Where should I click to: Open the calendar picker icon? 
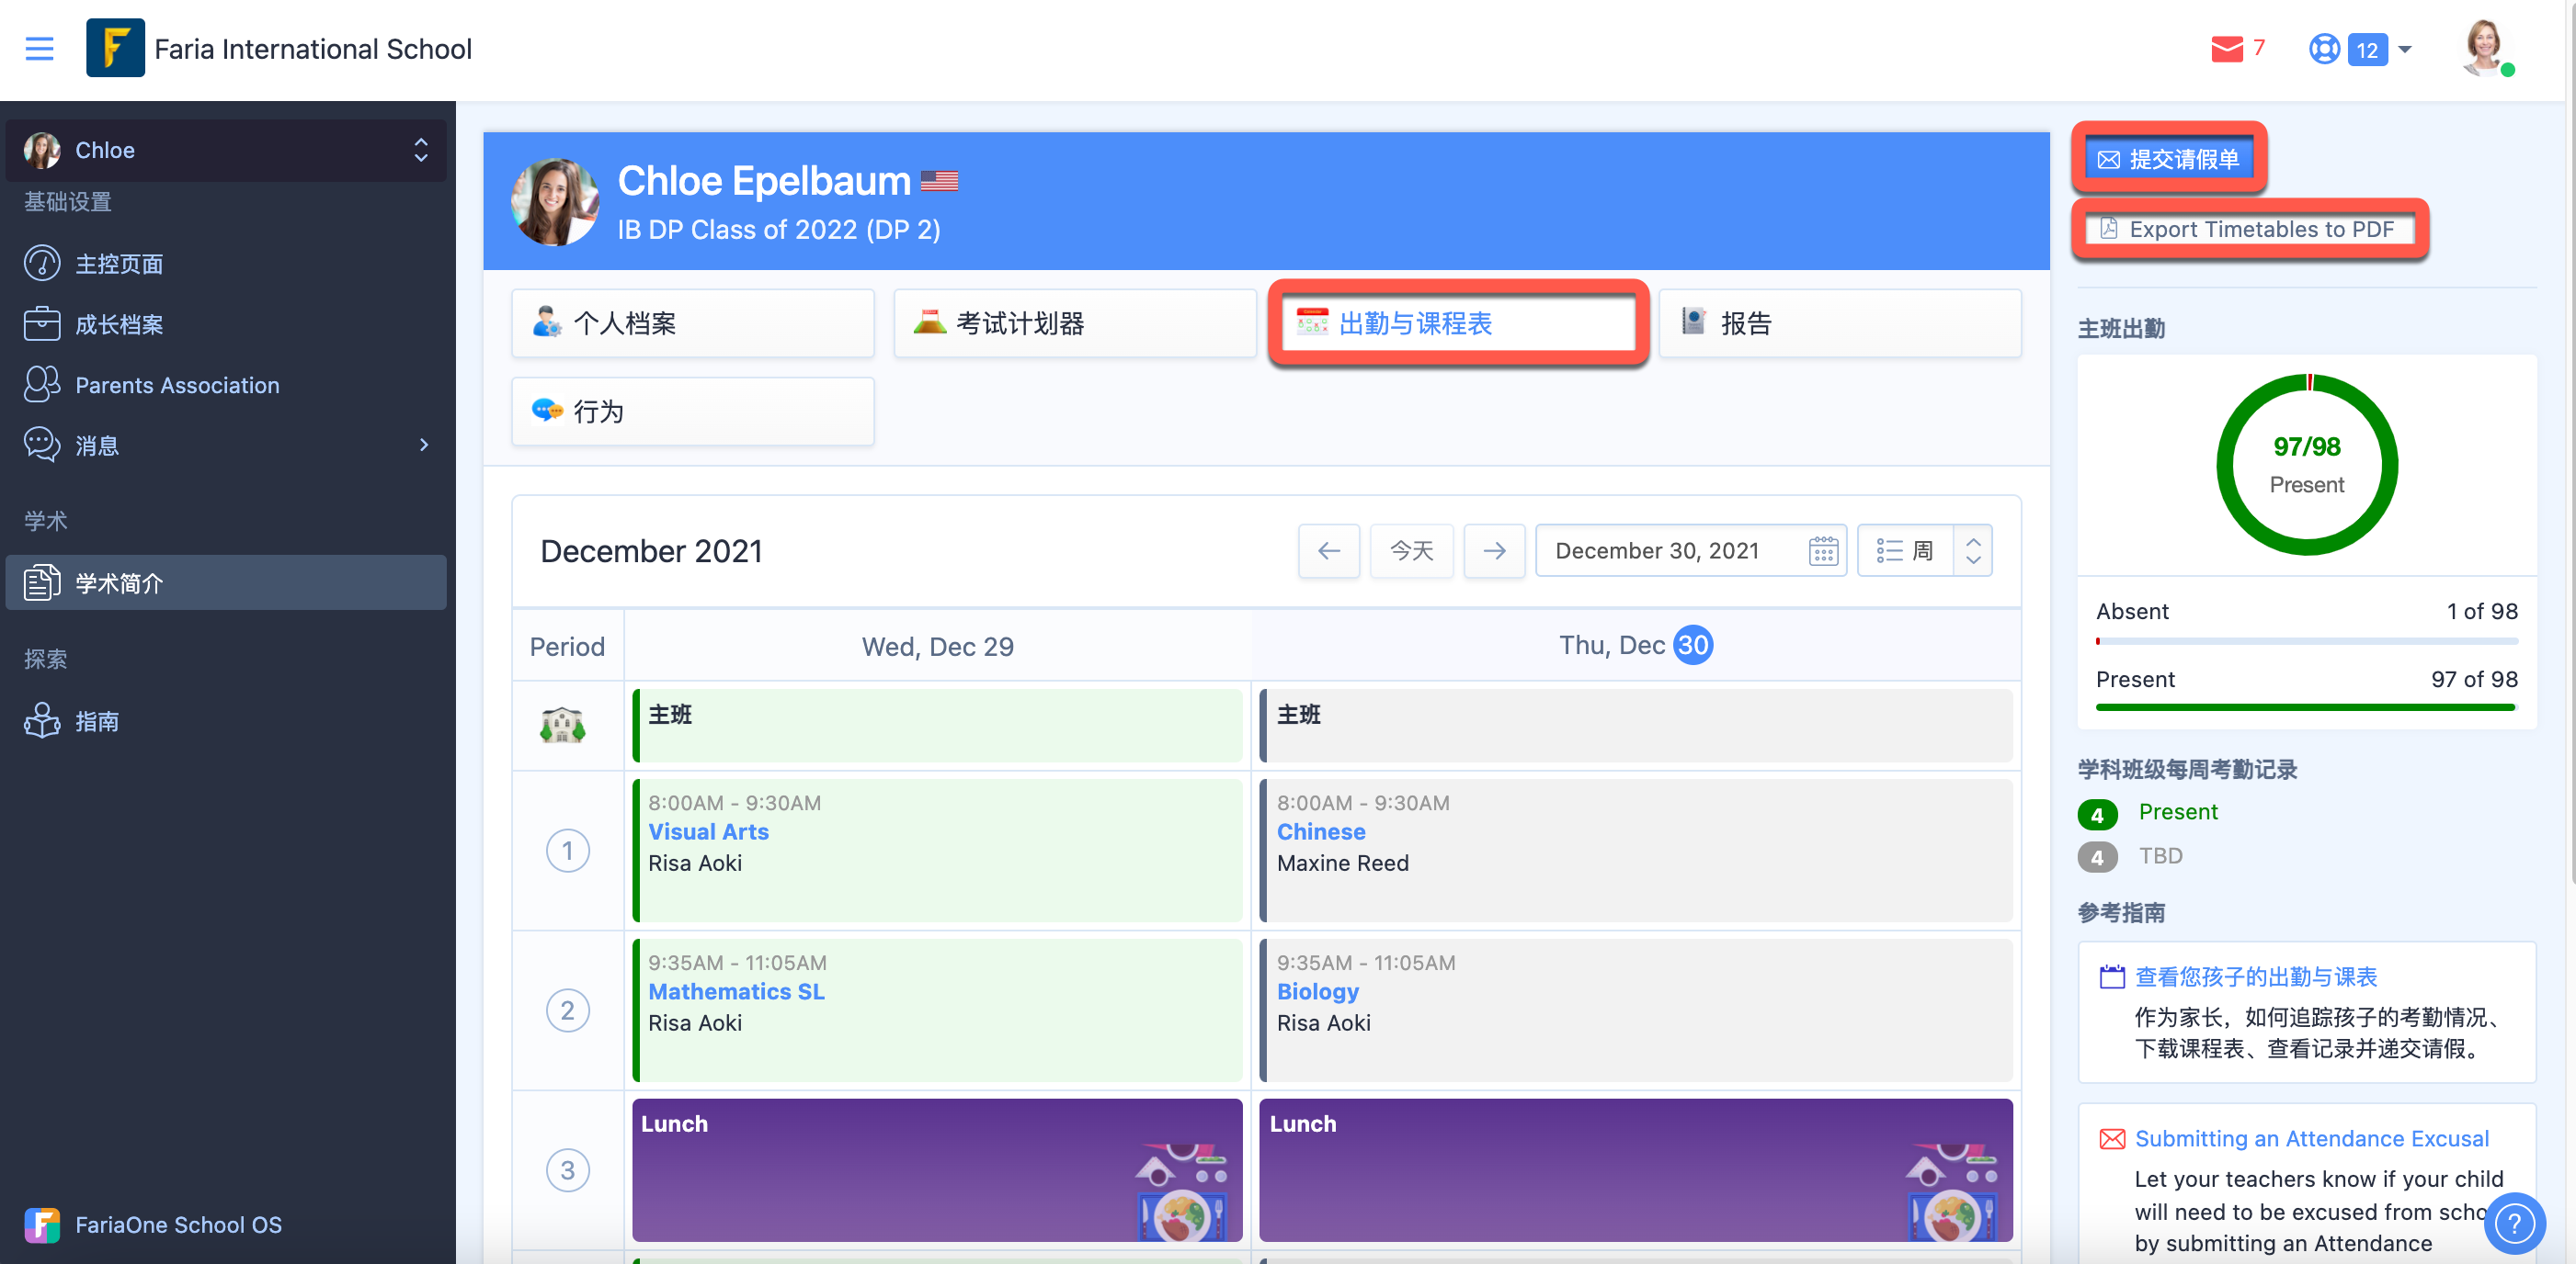[1823, 550]
